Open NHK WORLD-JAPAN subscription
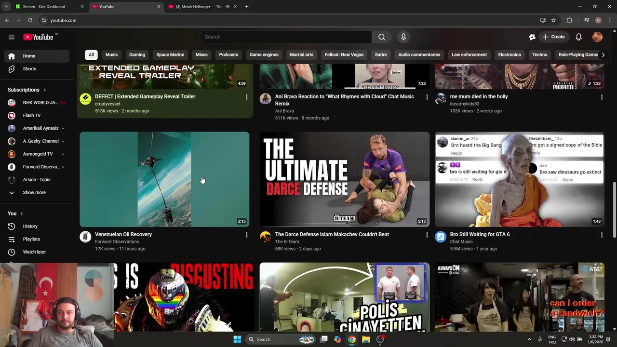 pyautogui.click(x=37, y=103)
